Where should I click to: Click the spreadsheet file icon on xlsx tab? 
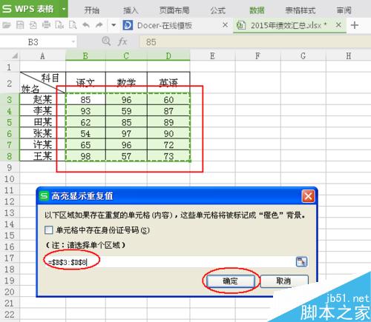coord(241,25)
